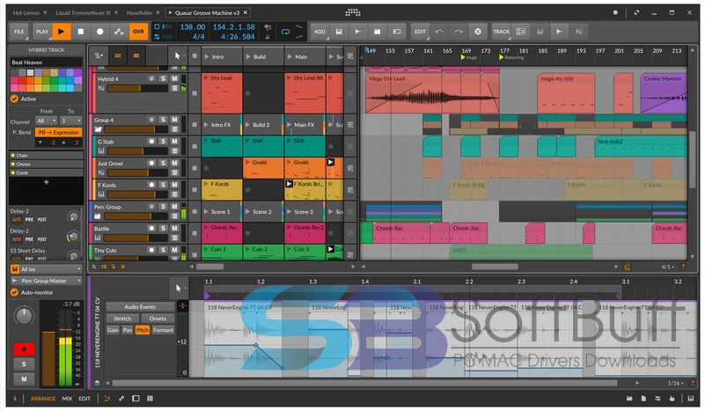Click the group tracks icon beside TRACK

[x=521, y=32]
